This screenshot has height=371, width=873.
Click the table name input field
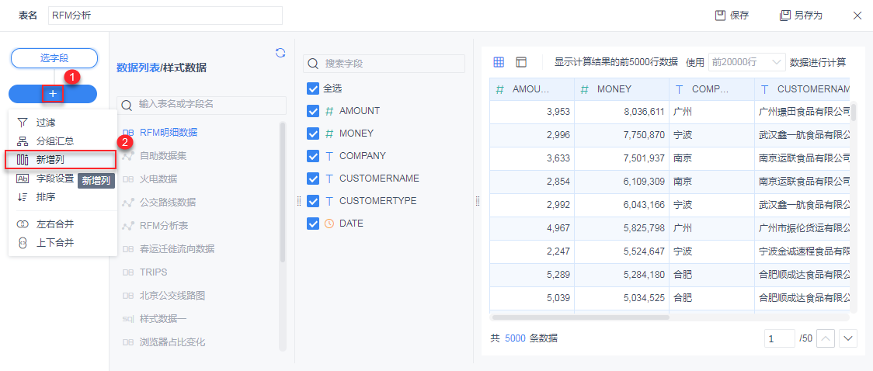point(165,16)
